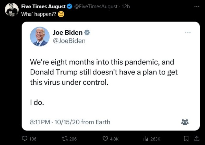Image resolution: width=205 pixels, height=145 pixels.
Task: Like the post with heart icon
Action: click(105, 138)
